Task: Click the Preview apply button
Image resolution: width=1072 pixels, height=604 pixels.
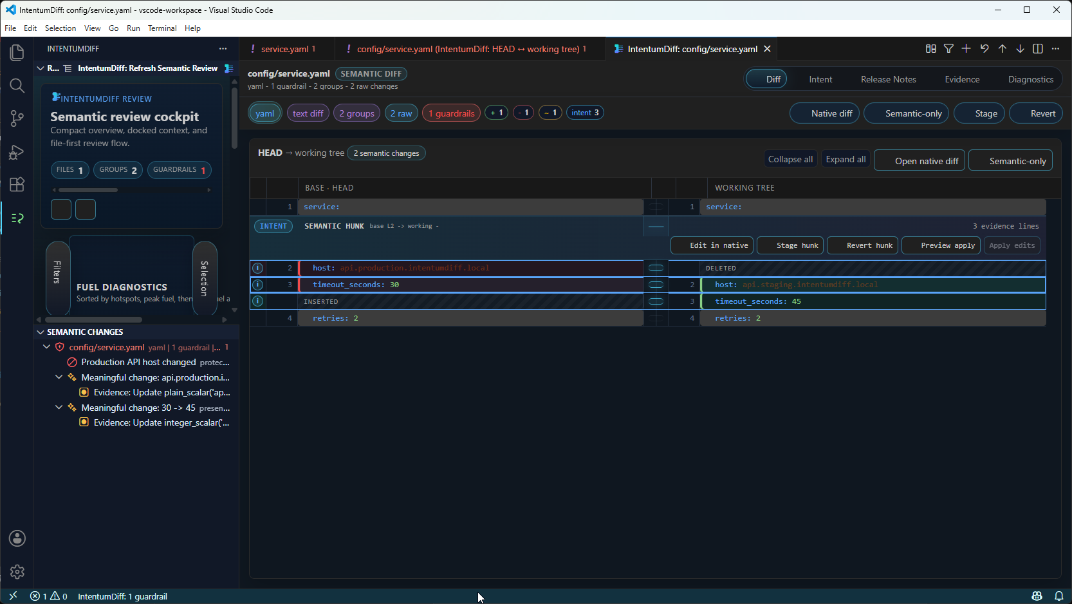Action: coord(941,245)
